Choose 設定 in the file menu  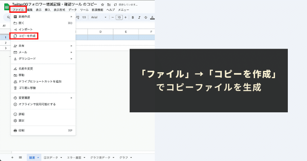43,120
